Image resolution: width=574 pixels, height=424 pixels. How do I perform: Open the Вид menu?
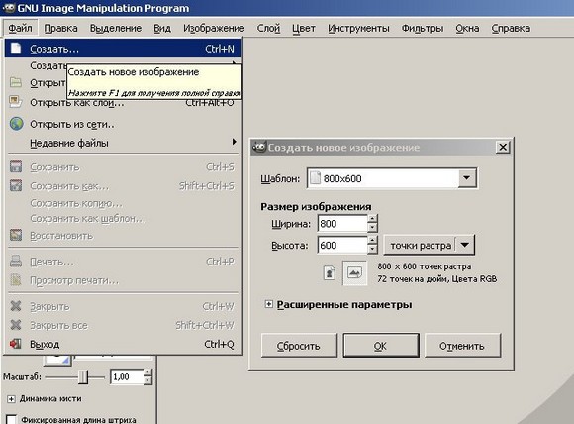coord(162,28)
